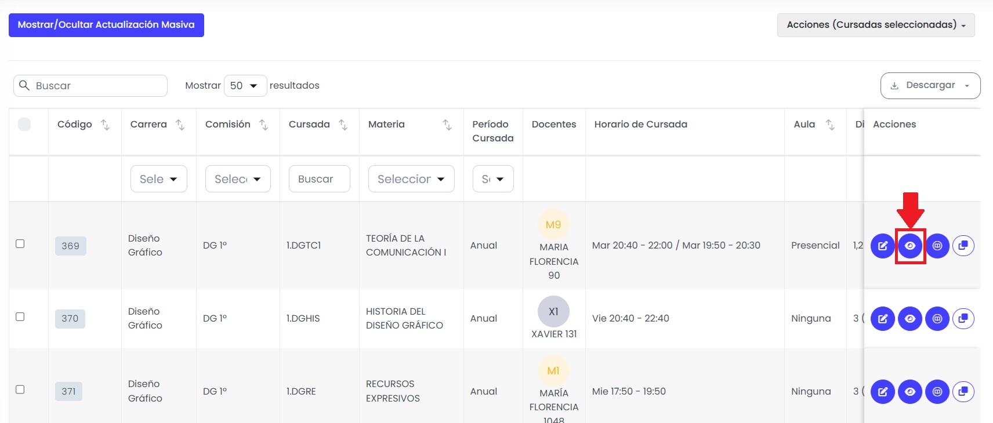The height and width of the screenshot is (423, 993).
Task: Check the row 369 checkbox
Action: tap(20, 243)
